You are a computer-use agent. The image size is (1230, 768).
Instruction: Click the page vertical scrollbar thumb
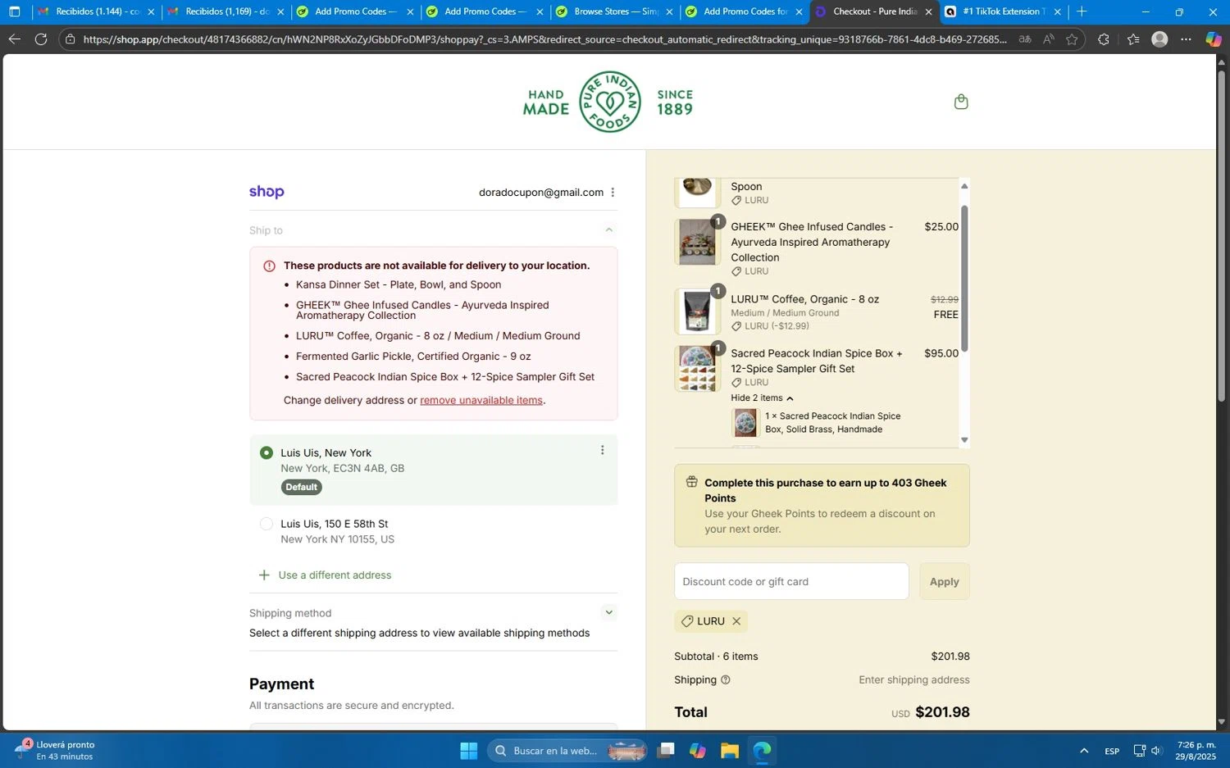click(1222, 238)
